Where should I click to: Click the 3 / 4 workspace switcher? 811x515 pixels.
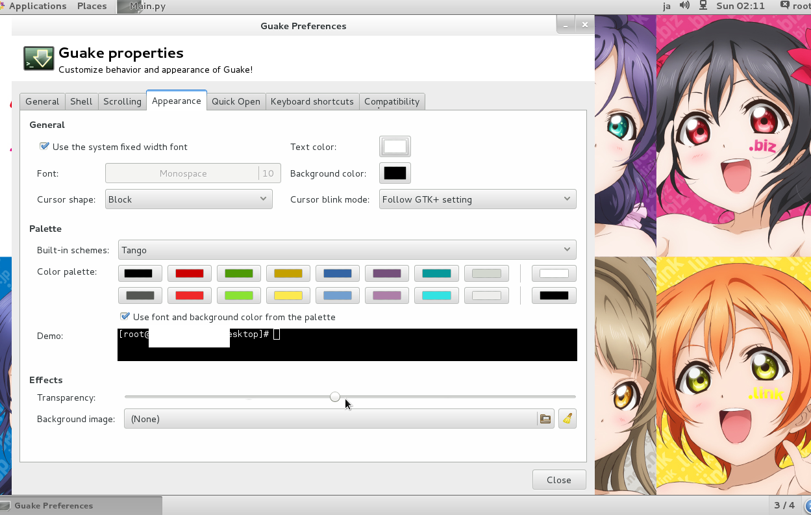point(784,505)
